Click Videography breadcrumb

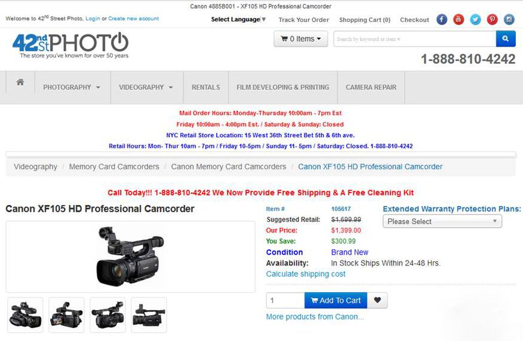click(36, 166)
